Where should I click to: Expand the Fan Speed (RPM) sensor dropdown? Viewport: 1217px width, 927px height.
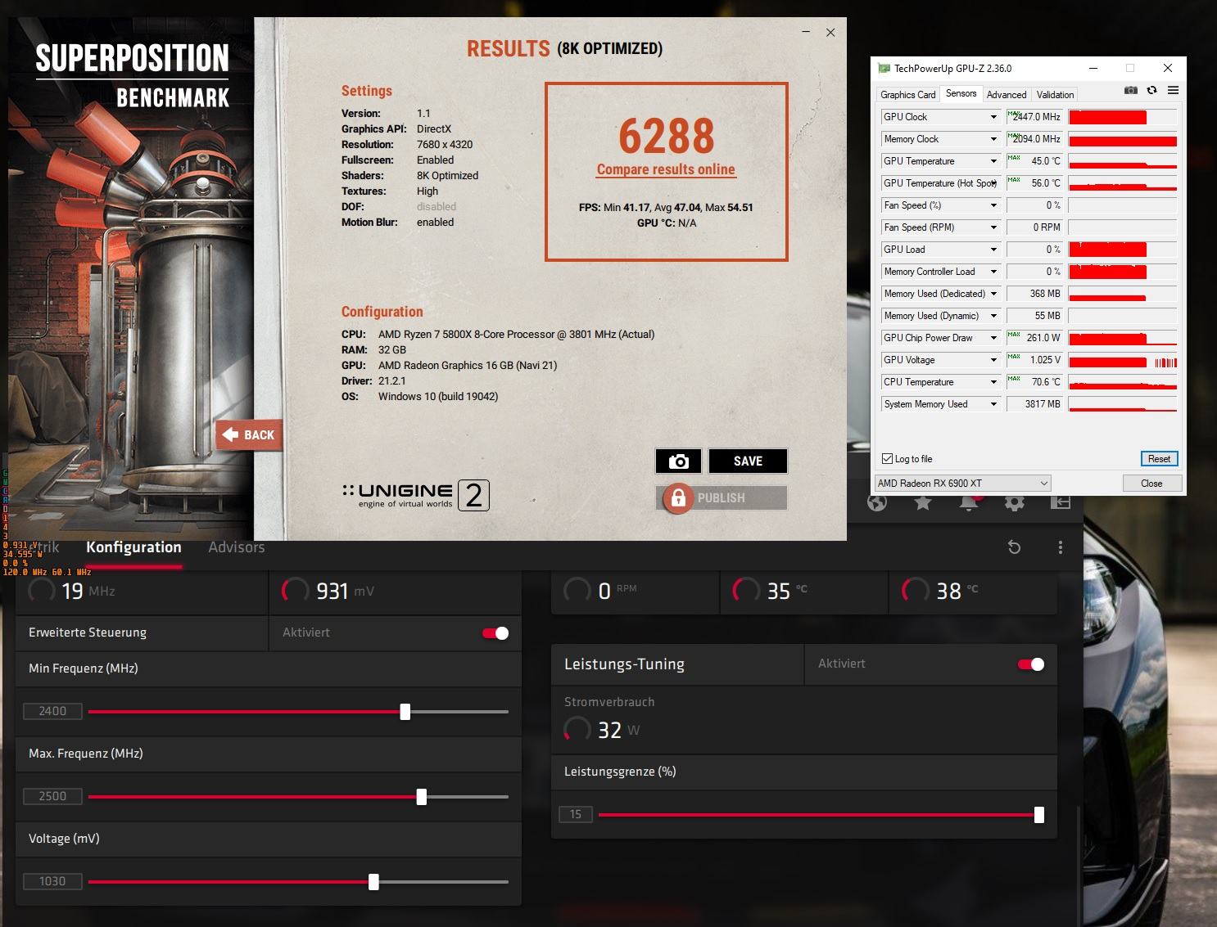993,227
